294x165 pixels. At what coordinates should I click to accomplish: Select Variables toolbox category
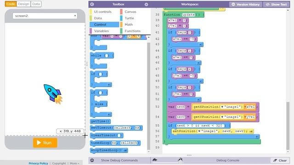click(104, 31)
